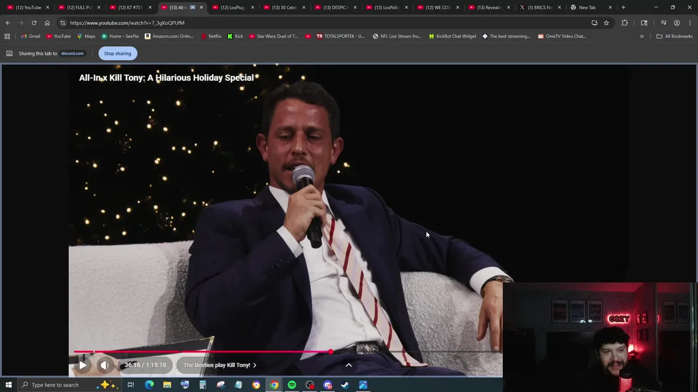The image size is (698, 392).
Task: Mute the video with speaker icon
Action: [x=105, y=365]
